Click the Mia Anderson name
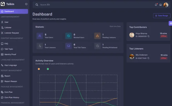 tap(141, 55)
